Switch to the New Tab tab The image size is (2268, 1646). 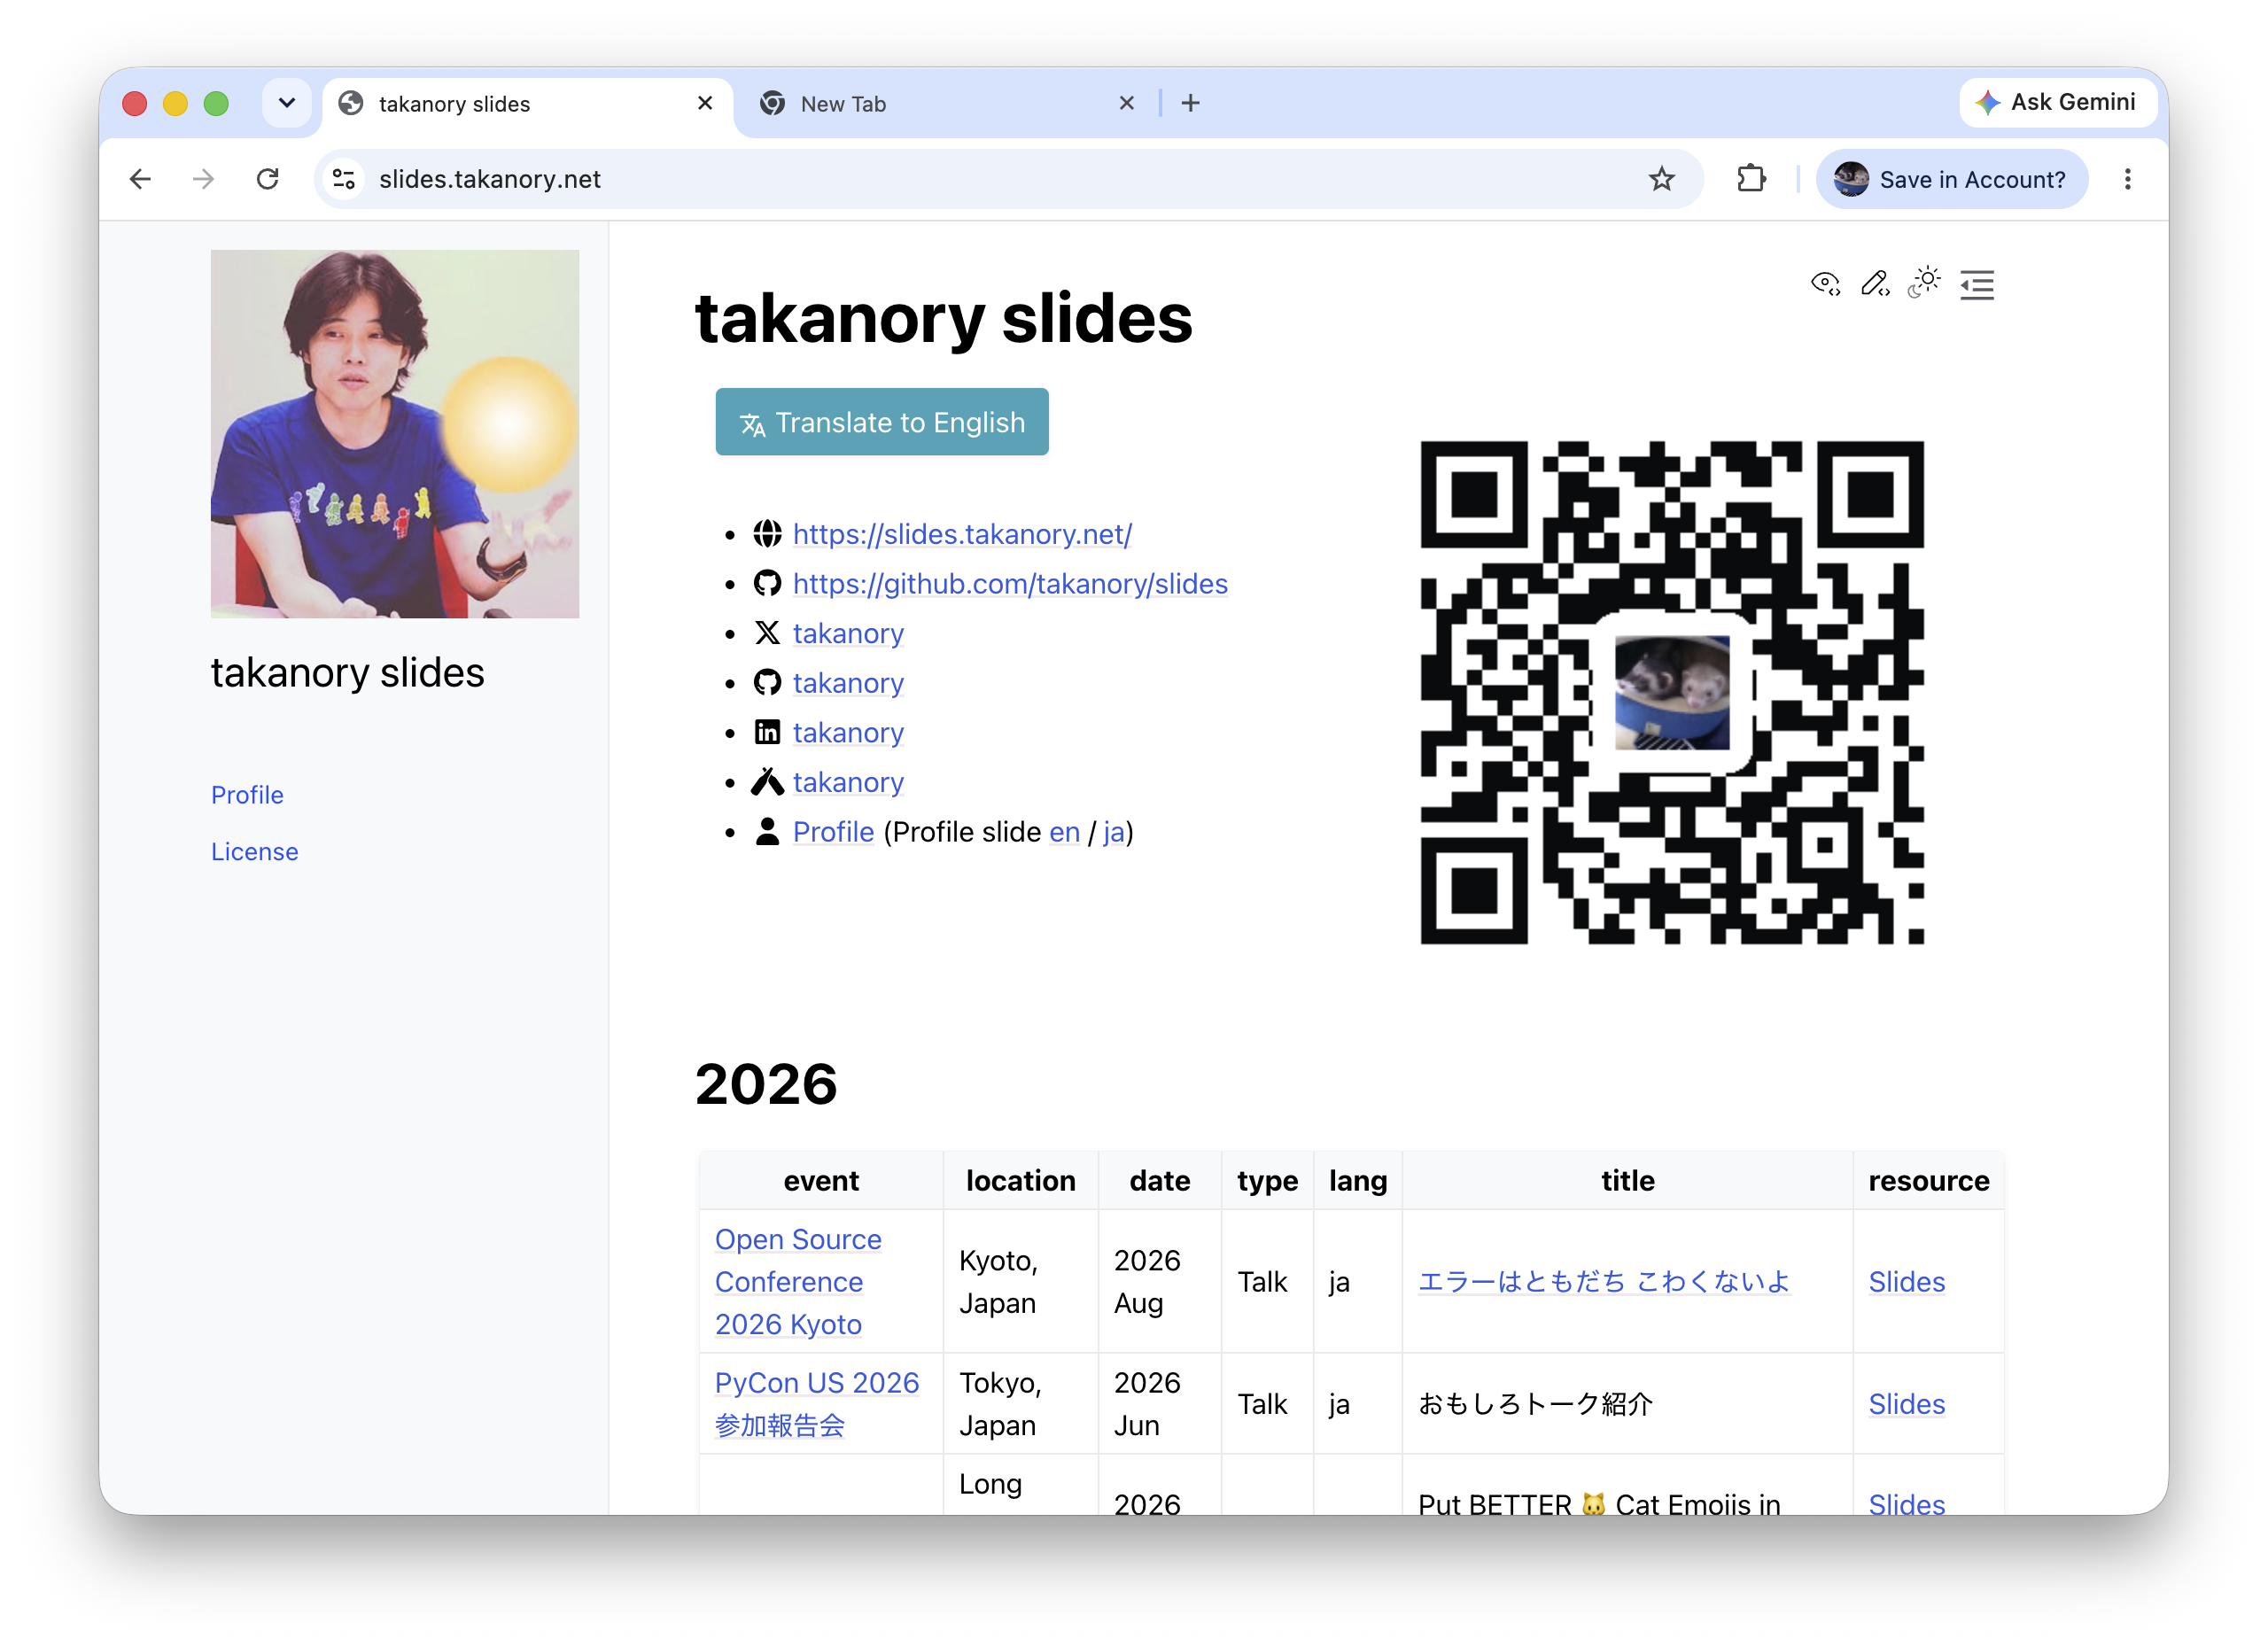tap(949, 104)
